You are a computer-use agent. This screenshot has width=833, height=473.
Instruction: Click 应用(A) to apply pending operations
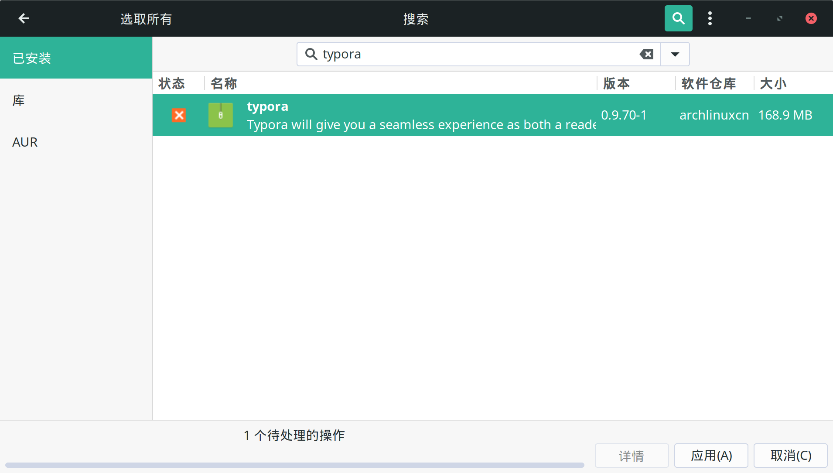coord(711,455)
